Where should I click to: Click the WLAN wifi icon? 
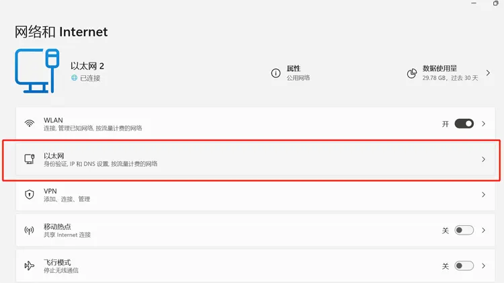[x=30, y=124]
